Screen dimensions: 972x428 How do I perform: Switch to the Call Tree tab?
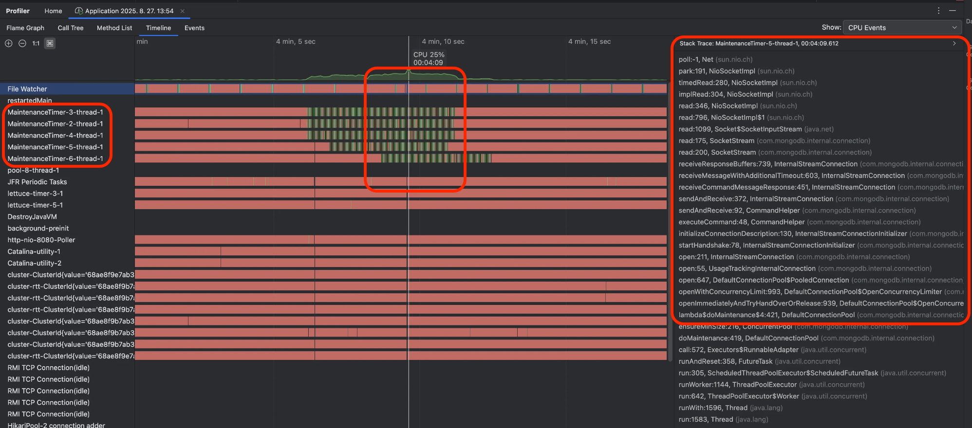tap(71, 28)
